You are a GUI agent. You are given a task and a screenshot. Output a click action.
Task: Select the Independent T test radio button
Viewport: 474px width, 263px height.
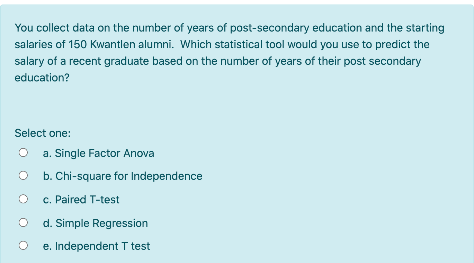point(23,246)
